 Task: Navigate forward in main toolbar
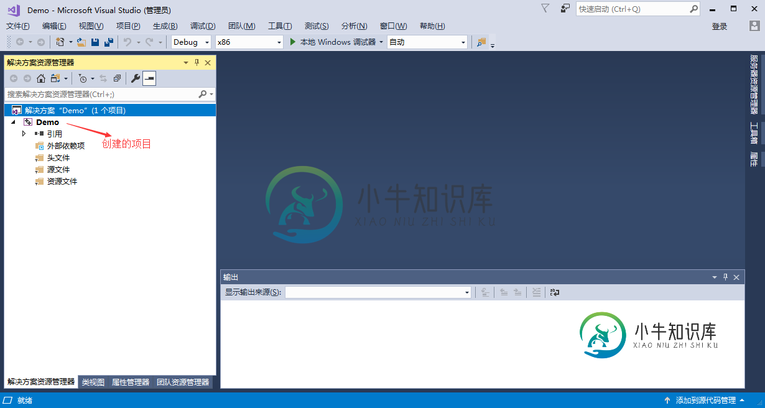click(41, 42)
